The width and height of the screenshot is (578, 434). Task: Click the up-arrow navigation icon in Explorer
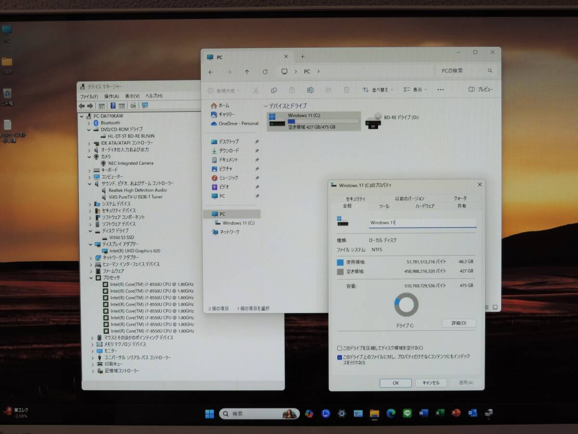point(247,72)
